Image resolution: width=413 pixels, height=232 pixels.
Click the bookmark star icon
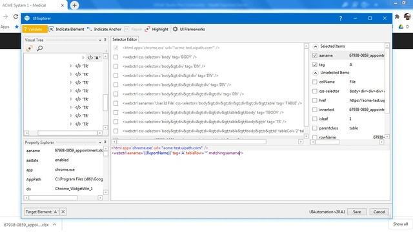click(17, 26)
